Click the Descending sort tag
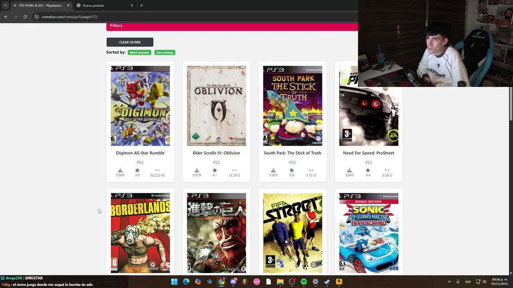Screen dimensions: 513x288 (x=165, y=52)
